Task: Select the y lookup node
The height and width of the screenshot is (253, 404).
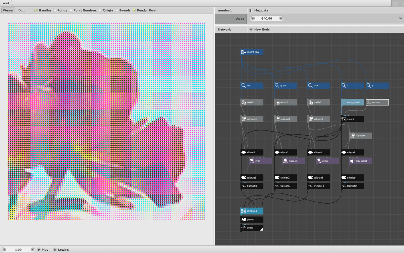Action: pyautogui.click(x=377, y=85)
